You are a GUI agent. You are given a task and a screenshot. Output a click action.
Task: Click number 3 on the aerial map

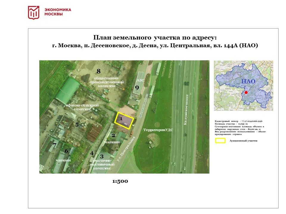click(102, 156)
